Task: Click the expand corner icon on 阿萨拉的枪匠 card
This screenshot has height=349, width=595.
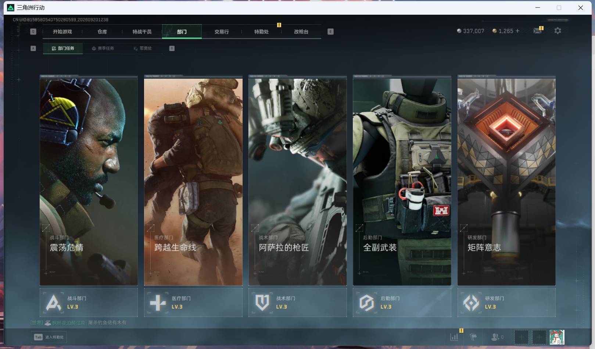Action: tap(255, 228)
